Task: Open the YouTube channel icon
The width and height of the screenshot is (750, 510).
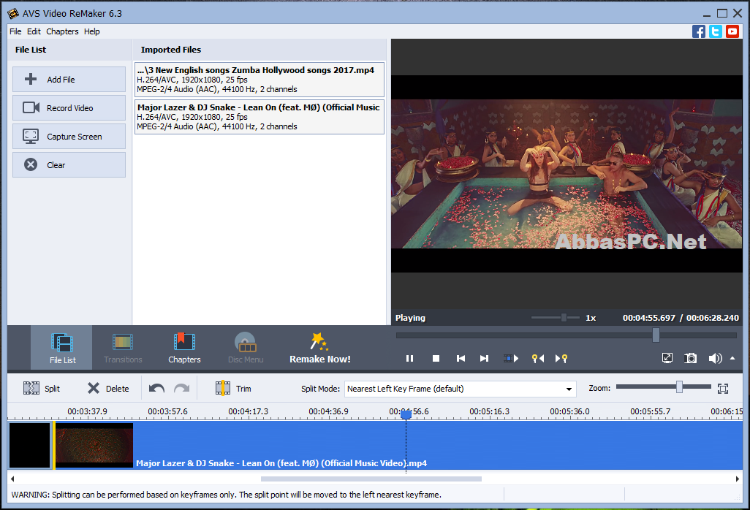Action: tap(732, 31)
